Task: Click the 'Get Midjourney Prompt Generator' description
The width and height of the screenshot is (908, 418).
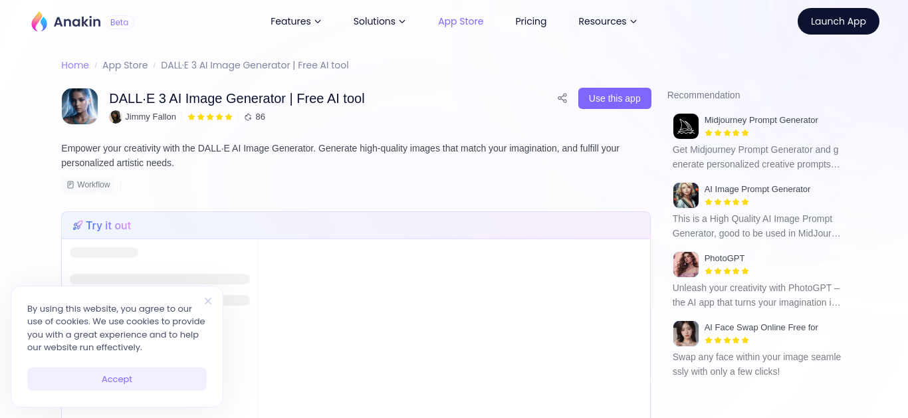Action: pos(756,157)
